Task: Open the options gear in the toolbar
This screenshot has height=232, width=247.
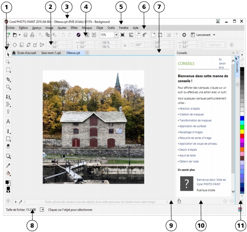Action: (x=184, y=35)
